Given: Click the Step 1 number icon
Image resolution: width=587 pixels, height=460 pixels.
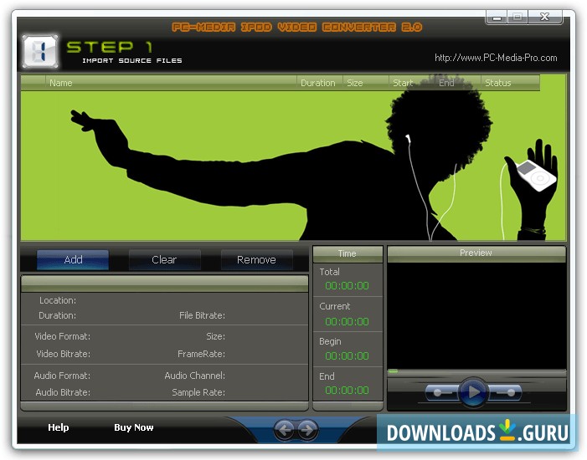Looking at the screenshot, I should pos(40,51).
